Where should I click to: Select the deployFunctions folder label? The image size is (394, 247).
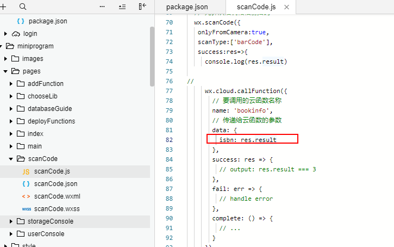(51, 121)
